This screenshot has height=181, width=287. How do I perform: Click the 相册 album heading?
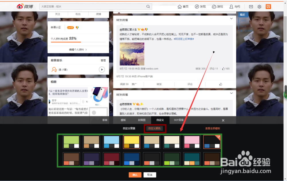[x=54, y=82]
